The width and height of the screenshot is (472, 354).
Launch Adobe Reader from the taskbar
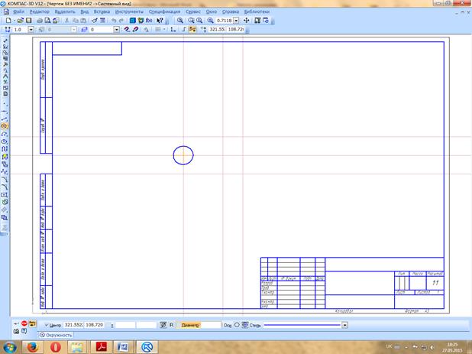pyautogui.click(x=99, y=346)
